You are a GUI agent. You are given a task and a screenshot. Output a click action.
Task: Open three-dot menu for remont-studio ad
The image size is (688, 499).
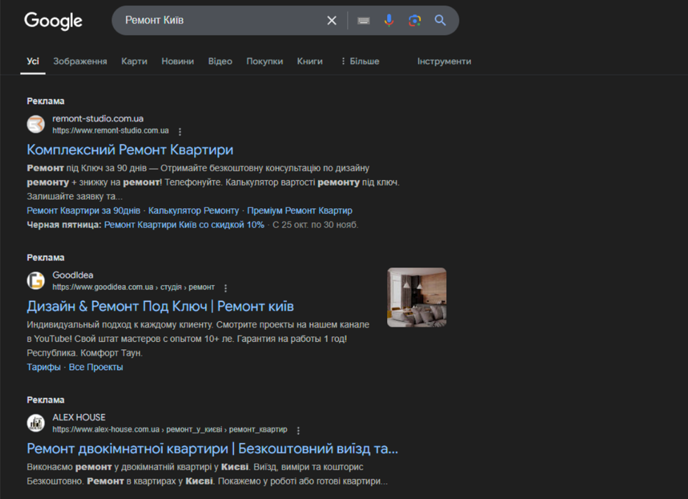point(180,131)
